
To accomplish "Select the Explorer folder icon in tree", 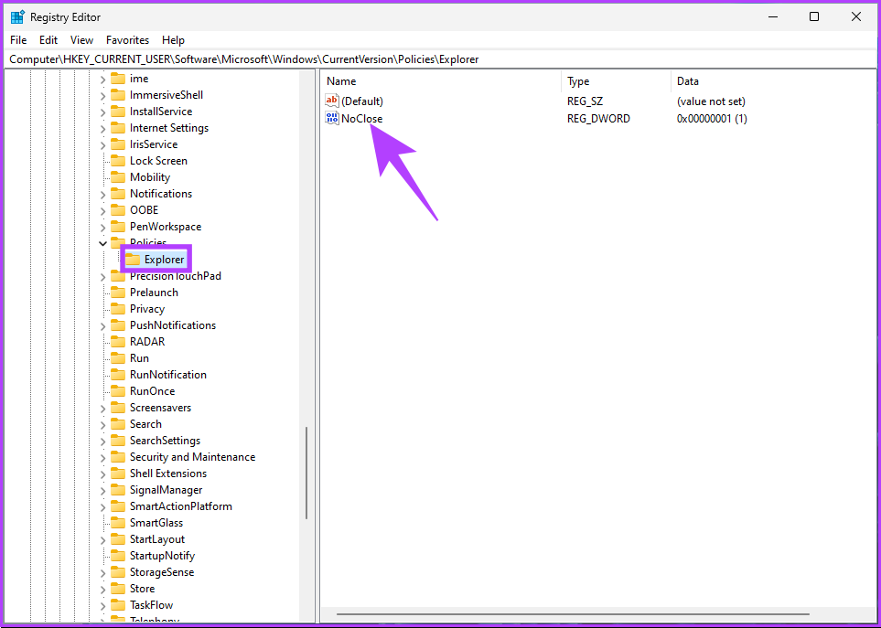I will 133,260.
